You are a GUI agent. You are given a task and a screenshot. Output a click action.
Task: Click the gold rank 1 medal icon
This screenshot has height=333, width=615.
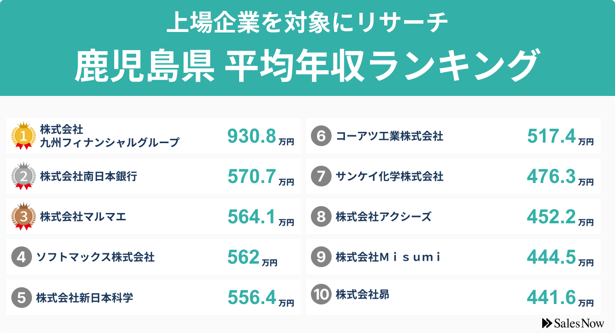(24, 135)
